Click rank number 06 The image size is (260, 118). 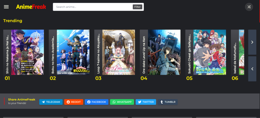pos(235,78)
